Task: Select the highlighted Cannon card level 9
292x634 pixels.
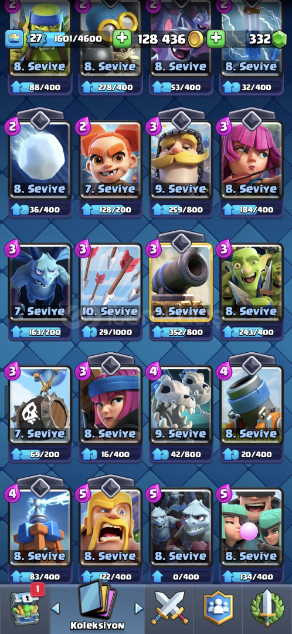Action: click(181, 282)
